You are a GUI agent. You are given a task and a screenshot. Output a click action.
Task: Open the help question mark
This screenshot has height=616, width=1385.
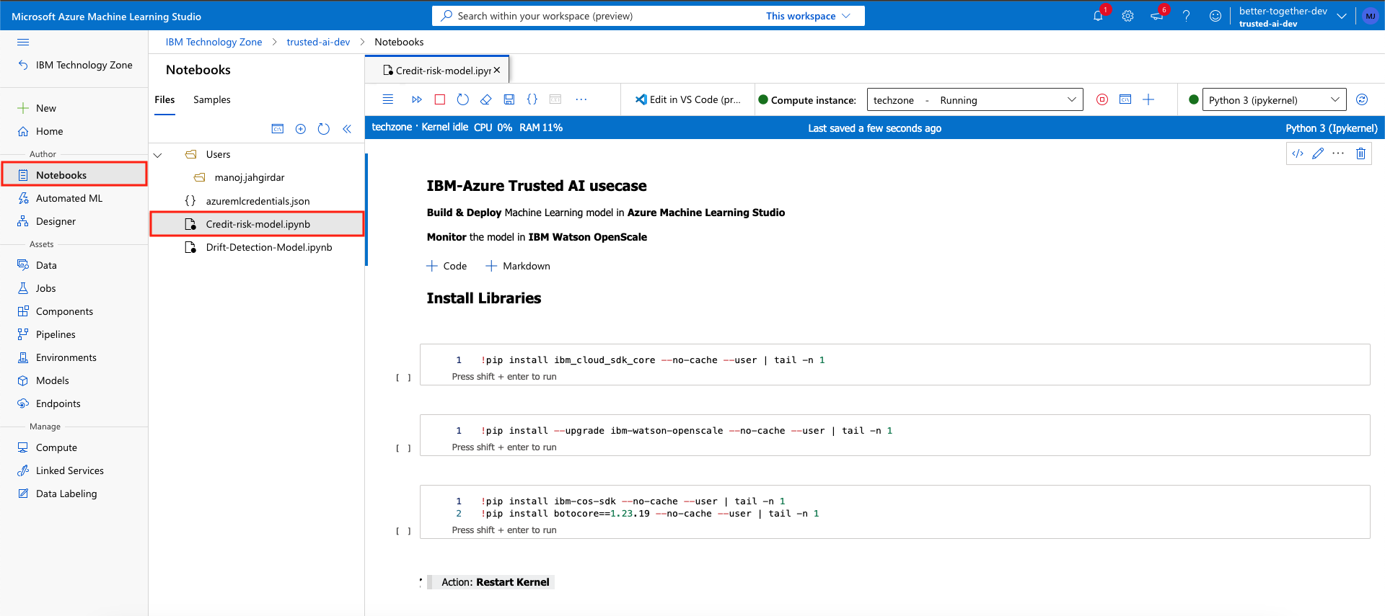click(1186, 16)
